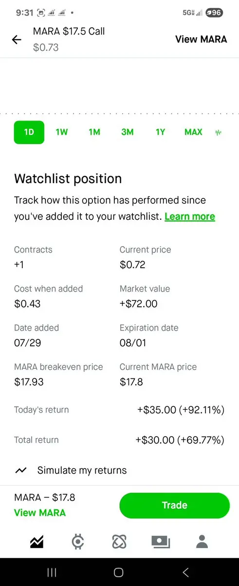This screenshot has width=239, height=586.
Task: Tap the back arrow icon
Action: coord(17,40)
